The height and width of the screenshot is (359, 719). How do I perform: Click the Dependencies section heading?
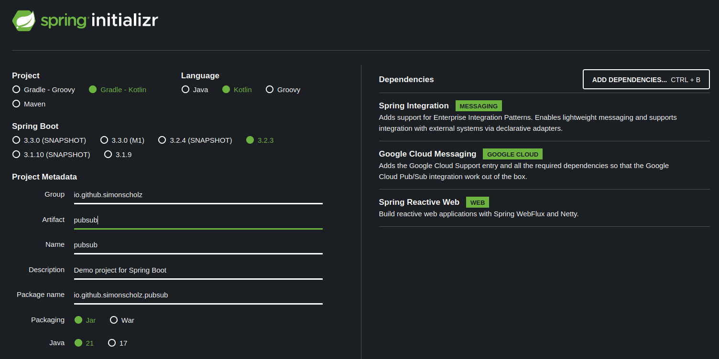406,80
